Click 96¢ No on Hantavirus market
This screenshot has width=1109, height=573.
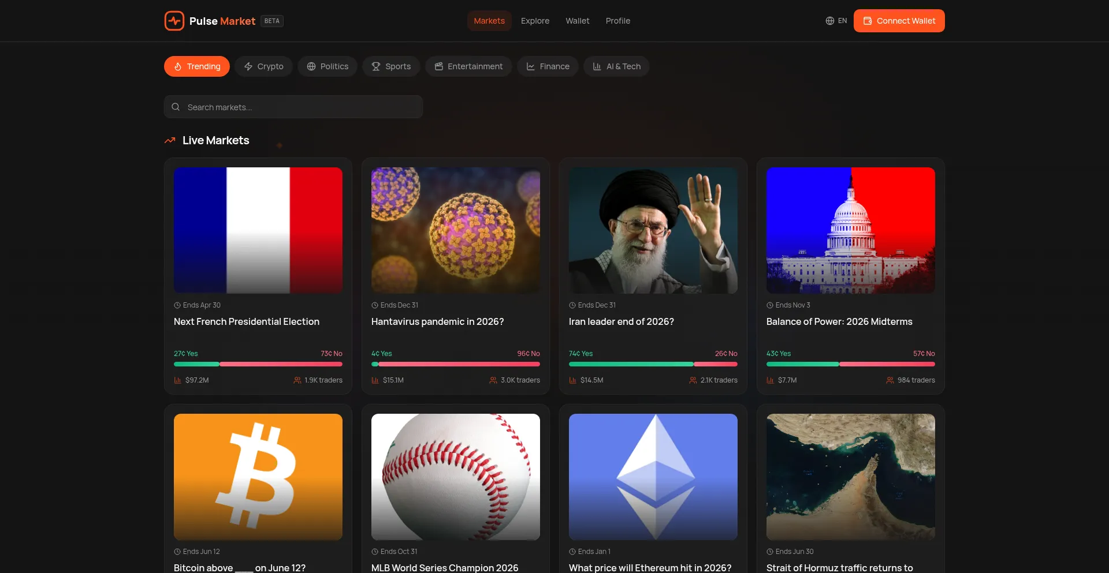pos(529,354)
